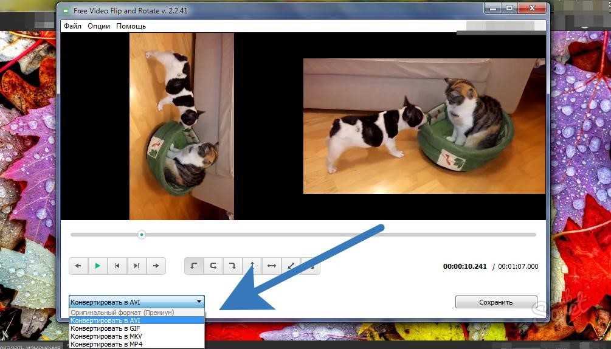
Task: Click the play button
Action: (x=98, y=266)
